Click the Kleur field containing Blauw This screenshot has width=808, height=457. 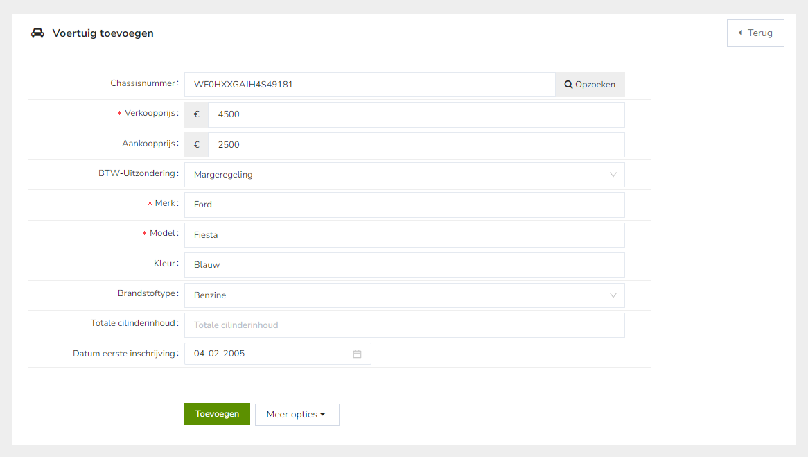[x=405, y=265]
